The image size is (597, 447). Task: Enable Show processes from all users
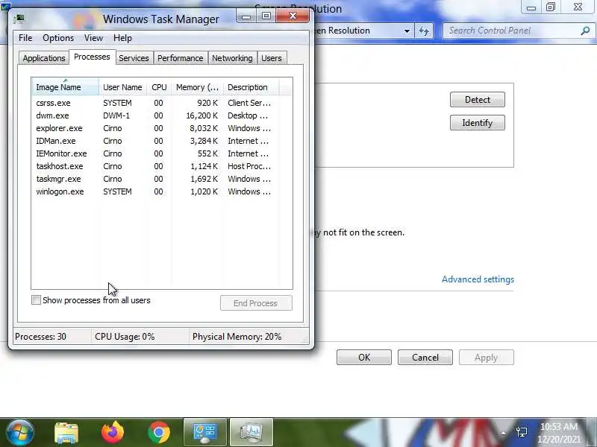[x=36, y=300]
